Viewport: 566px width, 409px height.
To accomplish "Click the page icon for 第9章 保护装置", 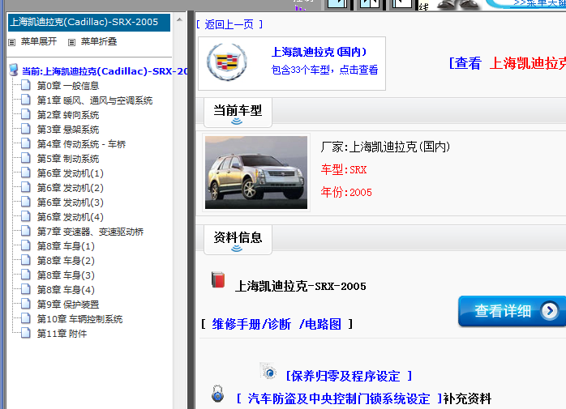I will 26,304.
